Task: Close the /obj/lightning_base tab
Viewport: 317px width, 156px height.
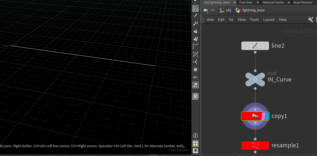Action: tap(234, 2)
